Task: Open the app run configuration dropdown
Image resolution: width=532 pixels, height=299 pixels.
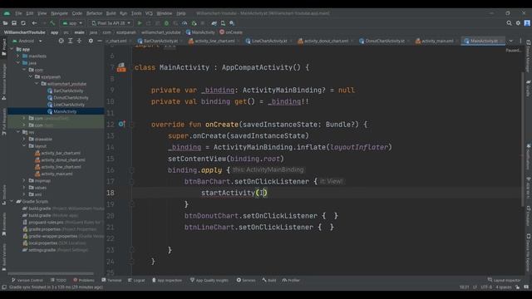Action: 72,23
